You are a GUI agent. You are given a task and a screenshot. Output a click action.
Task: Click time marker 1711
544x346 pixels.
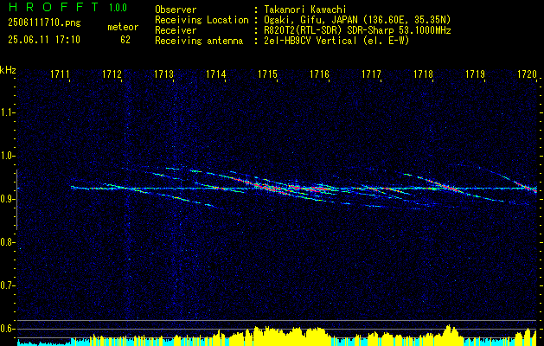point(60,74)
